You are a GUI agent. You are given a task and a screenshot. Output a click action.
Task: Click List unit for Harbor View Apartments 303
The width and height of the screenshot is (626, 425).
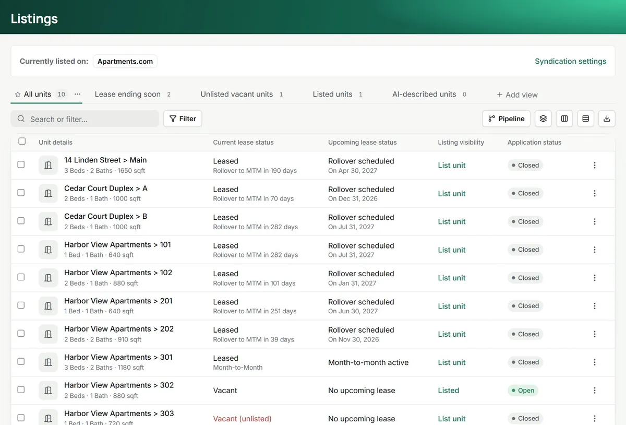point(452,418)
